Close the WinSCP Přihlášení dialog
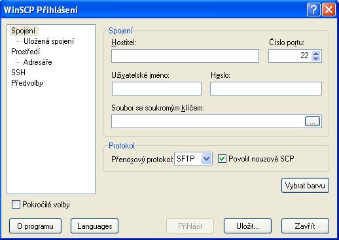The width and height of the screenshot is (339, 240). click(x=329, y=10)
